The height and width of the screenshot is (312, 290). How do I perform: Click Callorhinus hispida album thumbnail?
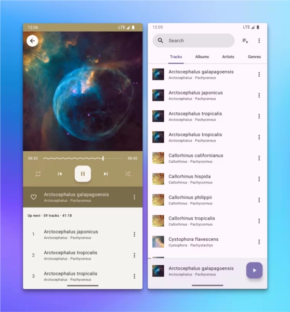point(158,179)
